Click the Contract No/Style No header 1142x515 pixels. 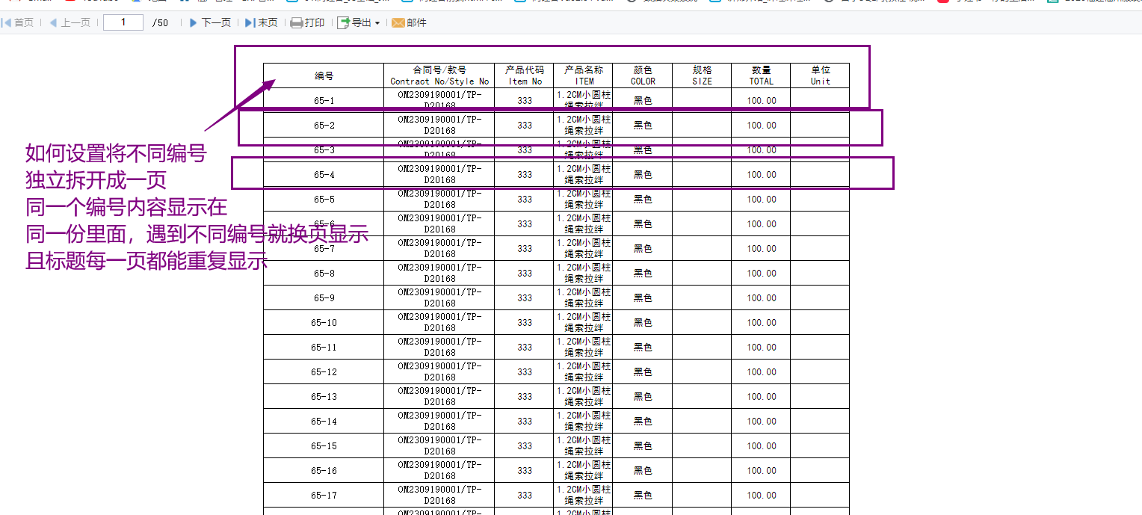pos(439,75)
